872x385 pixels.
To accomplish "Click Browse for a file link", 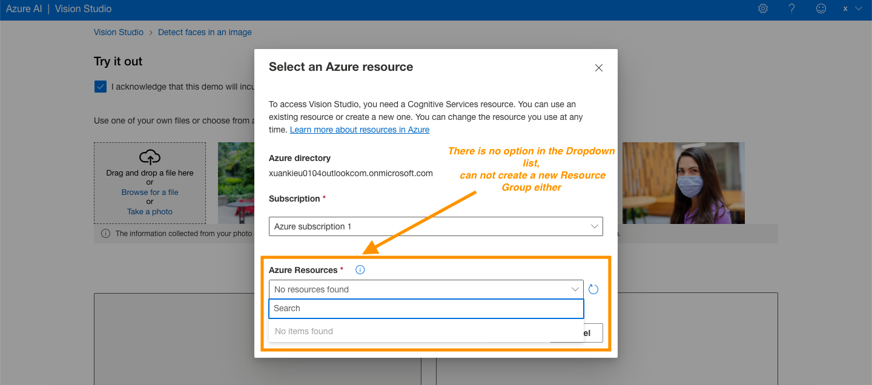I will 150,192.
